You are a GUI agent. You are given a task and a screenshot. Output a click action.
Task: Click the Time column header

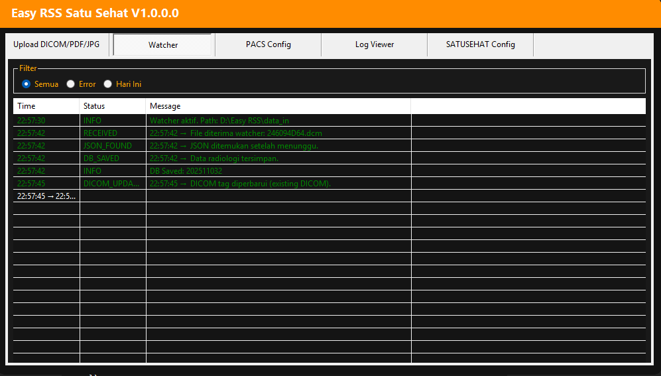46,106
